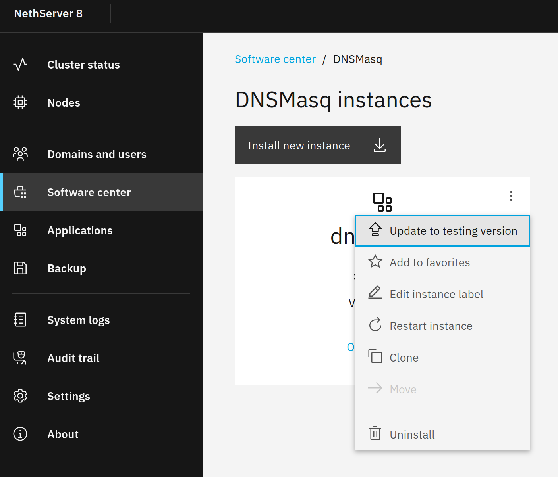Screen dimensions: 558x477
Task: Choose Restart instance from the menu
Action: coord(431,326)
